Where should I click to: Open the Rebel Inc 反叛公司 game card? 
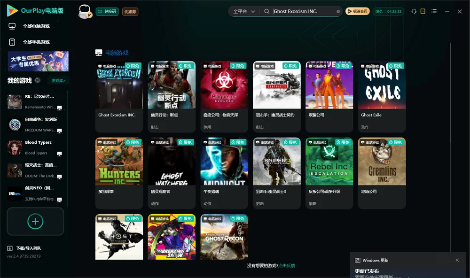329,173
